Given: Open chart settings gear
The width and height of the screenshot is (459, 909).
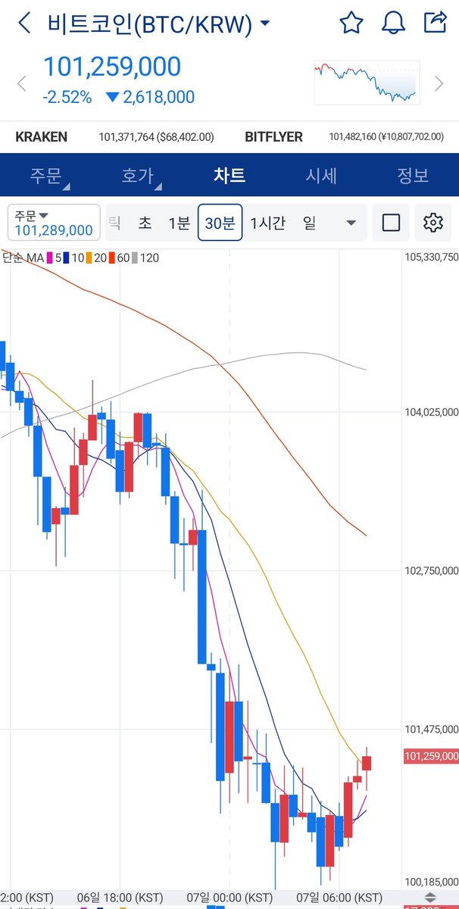Looking at the screenshot, I should [x=433, y=223].
